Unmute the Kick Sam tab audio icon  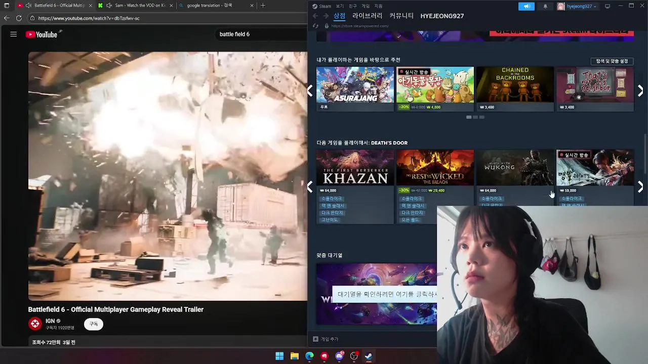[x=109, y=6]
